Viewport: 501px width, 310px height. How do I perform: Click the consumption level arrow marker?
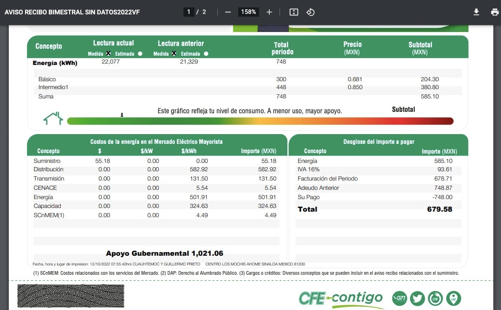click(x=122, y=115)
